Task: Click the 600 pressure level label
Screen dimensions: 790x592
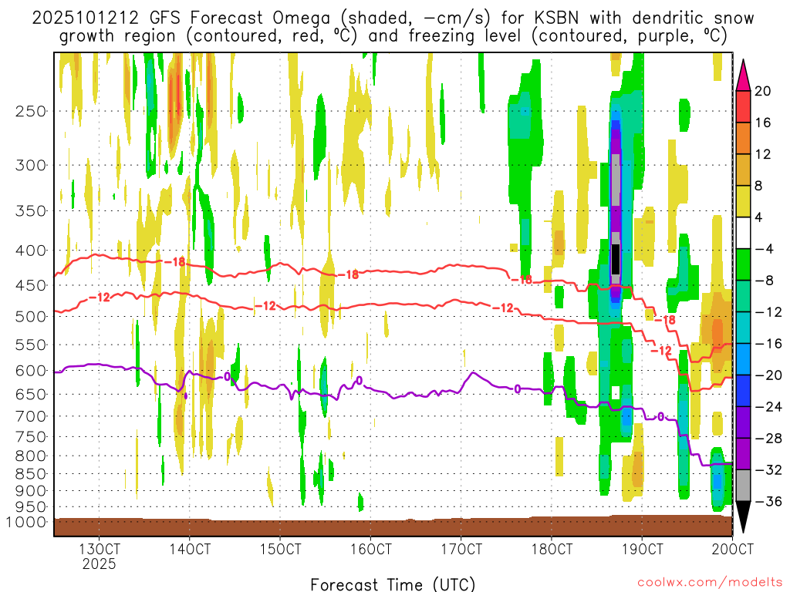Action: (x=31, y=371)
